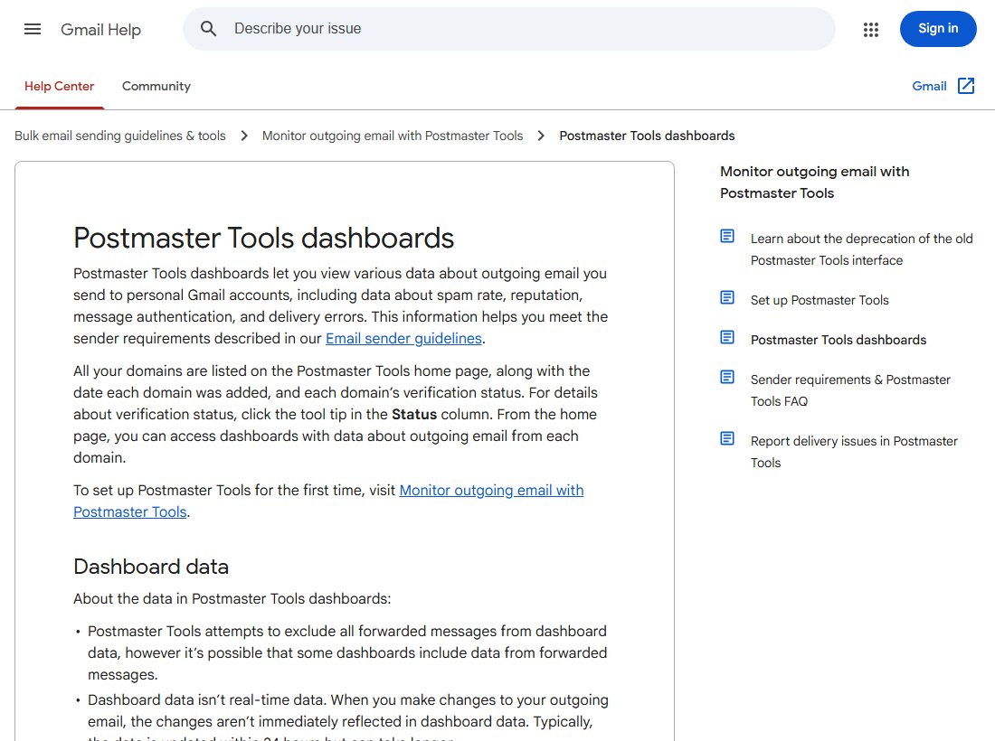995x741 pixels.
Task: Click the bold 'Status' word in paragraph
Action: tap(414, 415)
